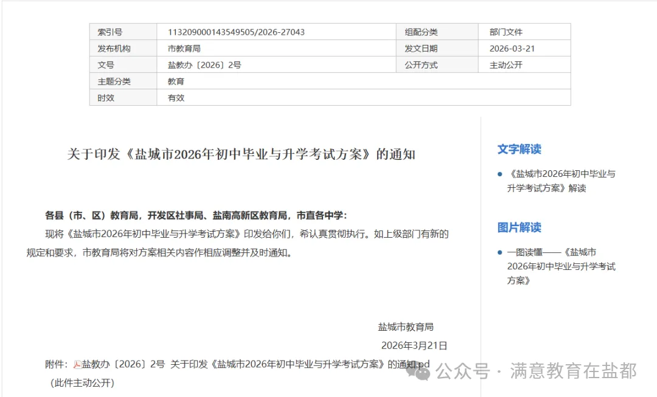Viewport: 657px width, 397px height.
Task: Click the 索引号 label cell
Action: [123, 32]
